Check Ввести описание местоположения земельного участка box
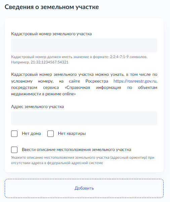This screenshot has width=170, height=202. pyautogui.click(x=14, y=150)
